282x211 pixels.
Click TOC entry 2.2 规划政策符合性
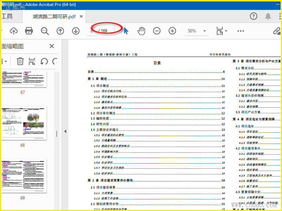click(x=158, y=204)
